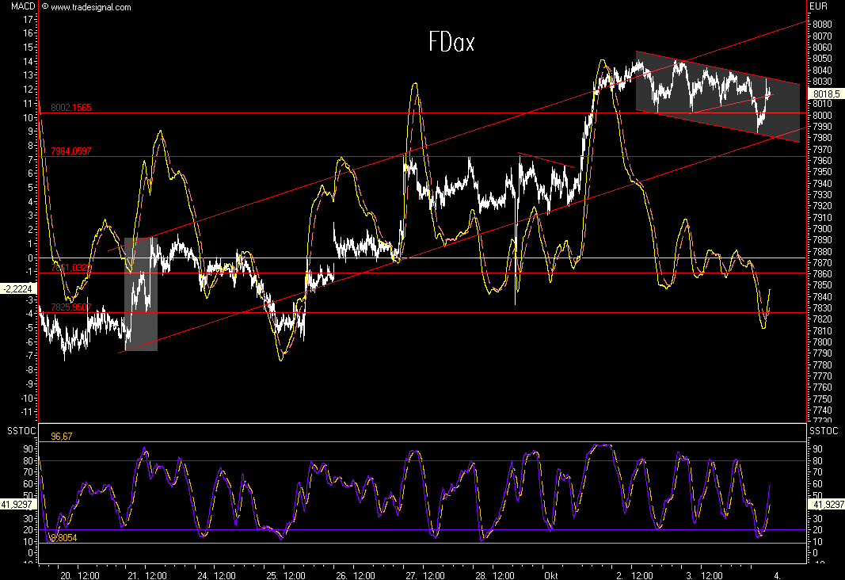The width and height of the screenshot is (845, 580).
Task: Click the EUR axis label at top right
Action: click(x=818, y=6)
